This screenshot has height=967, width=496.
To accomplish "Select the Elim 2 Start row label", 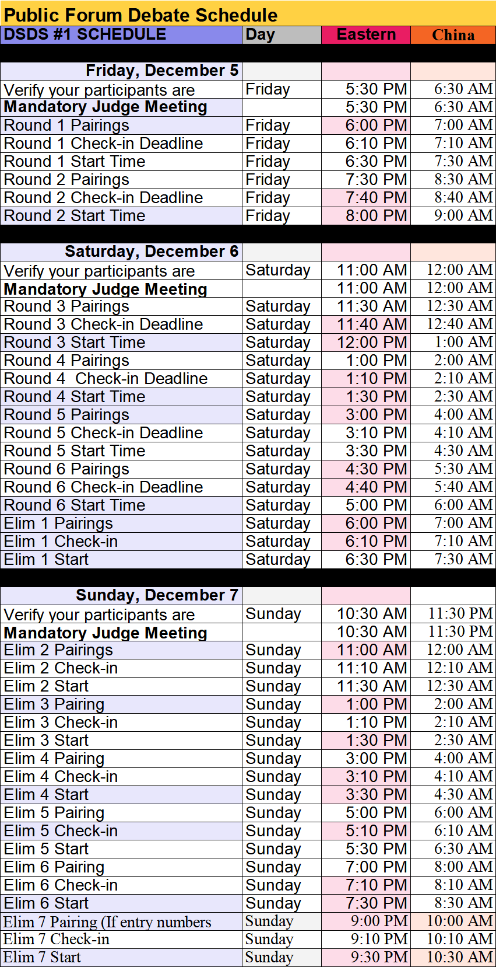I will pos(47,686).
